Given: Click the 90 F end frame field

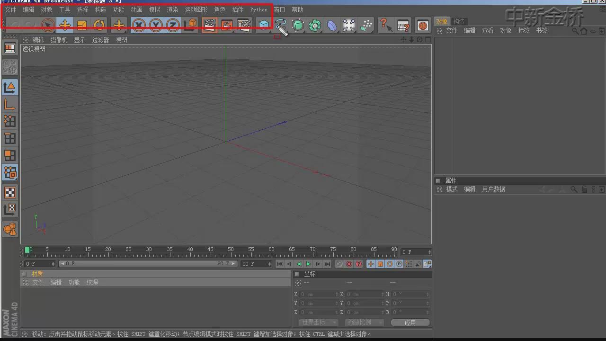Looking at the screenshot, I should (256, 264).
